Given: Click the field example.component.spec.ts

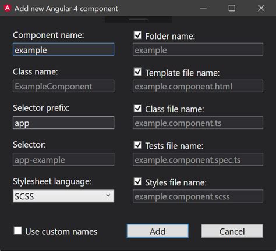Looking at the screenshot, I should tap(198, 159).
